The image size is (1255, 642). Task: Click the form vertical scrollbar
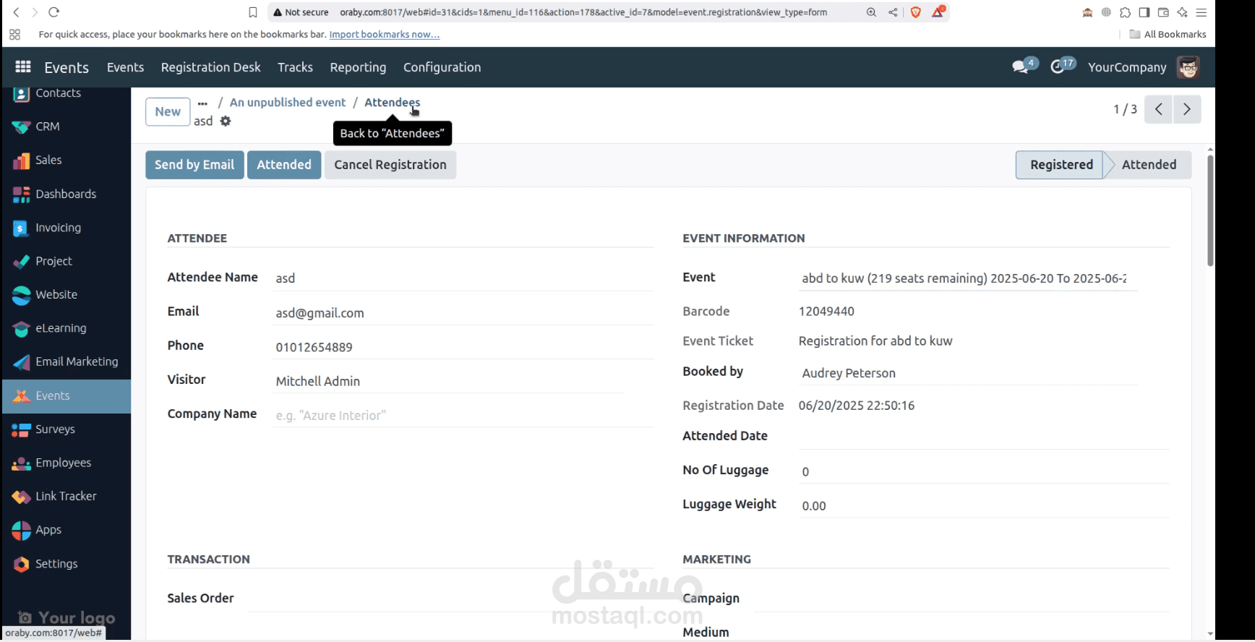(1210, 210)
